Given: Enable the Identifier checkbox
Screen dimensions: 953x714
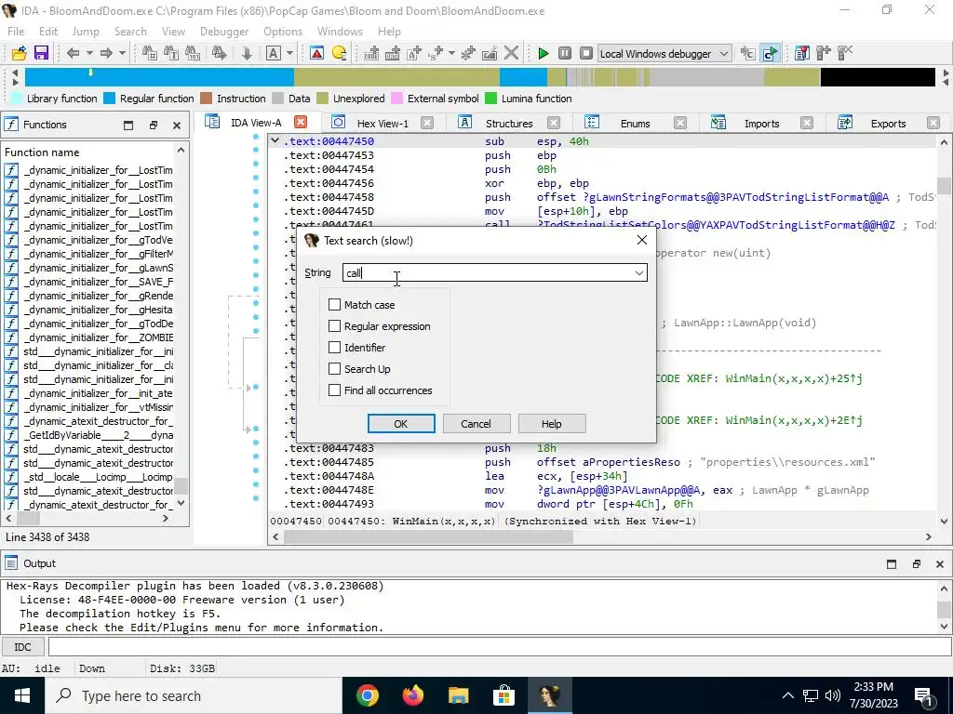Looking at the screenshot, I should click(x=334, y=348).
